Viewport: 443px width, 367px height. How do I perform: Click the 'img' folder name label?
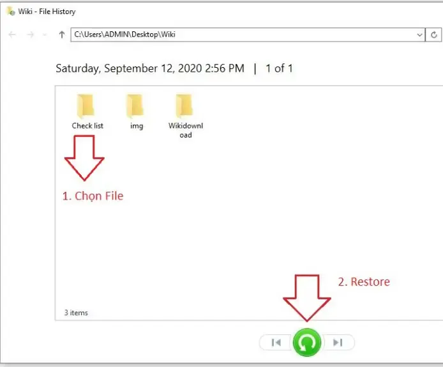point(137,126)
